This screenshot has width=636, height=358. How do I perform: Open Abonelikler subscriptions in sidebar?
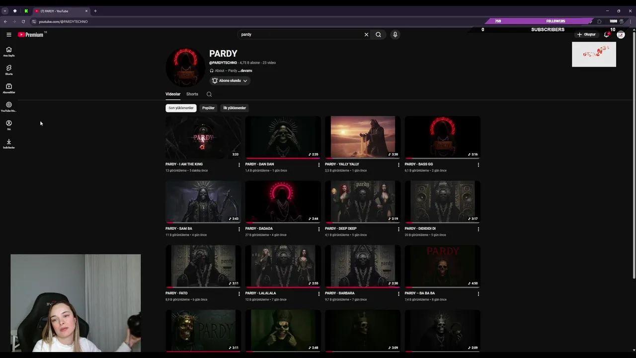[9, 89]
